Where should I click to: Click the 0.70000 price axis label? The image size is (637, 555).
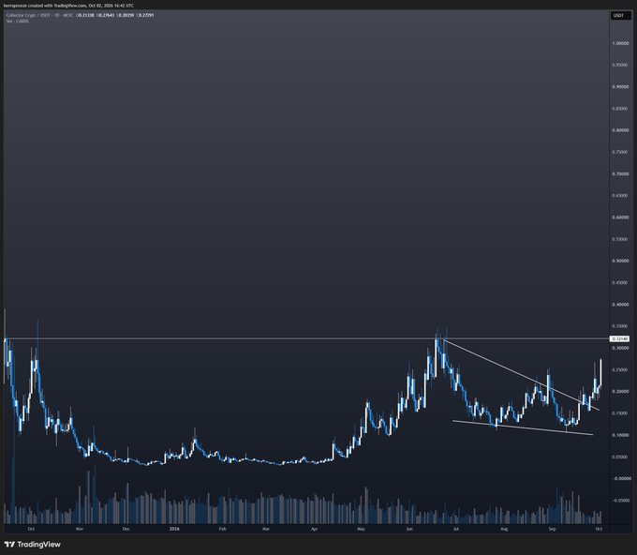click(620, 173)
